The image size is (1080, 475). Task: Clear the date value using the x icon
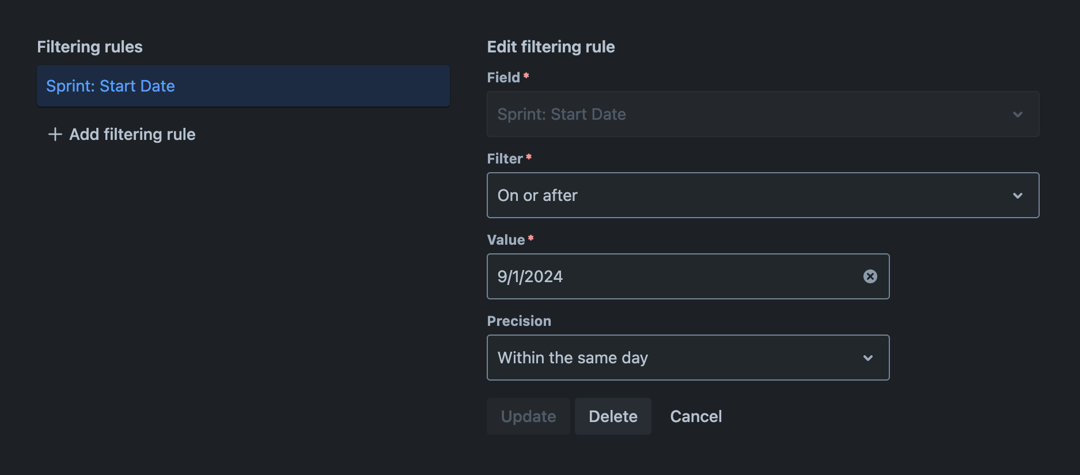[x=870, y=276]
